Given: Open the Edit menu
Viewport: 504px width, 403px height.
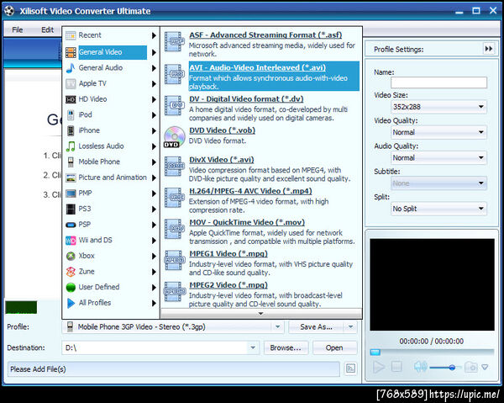Looking at the screenshot, I should point(47,30).
